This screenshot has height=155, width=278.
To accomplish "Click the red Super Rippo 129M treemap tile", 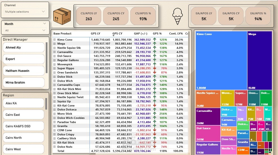I will (x=241, y=98).
